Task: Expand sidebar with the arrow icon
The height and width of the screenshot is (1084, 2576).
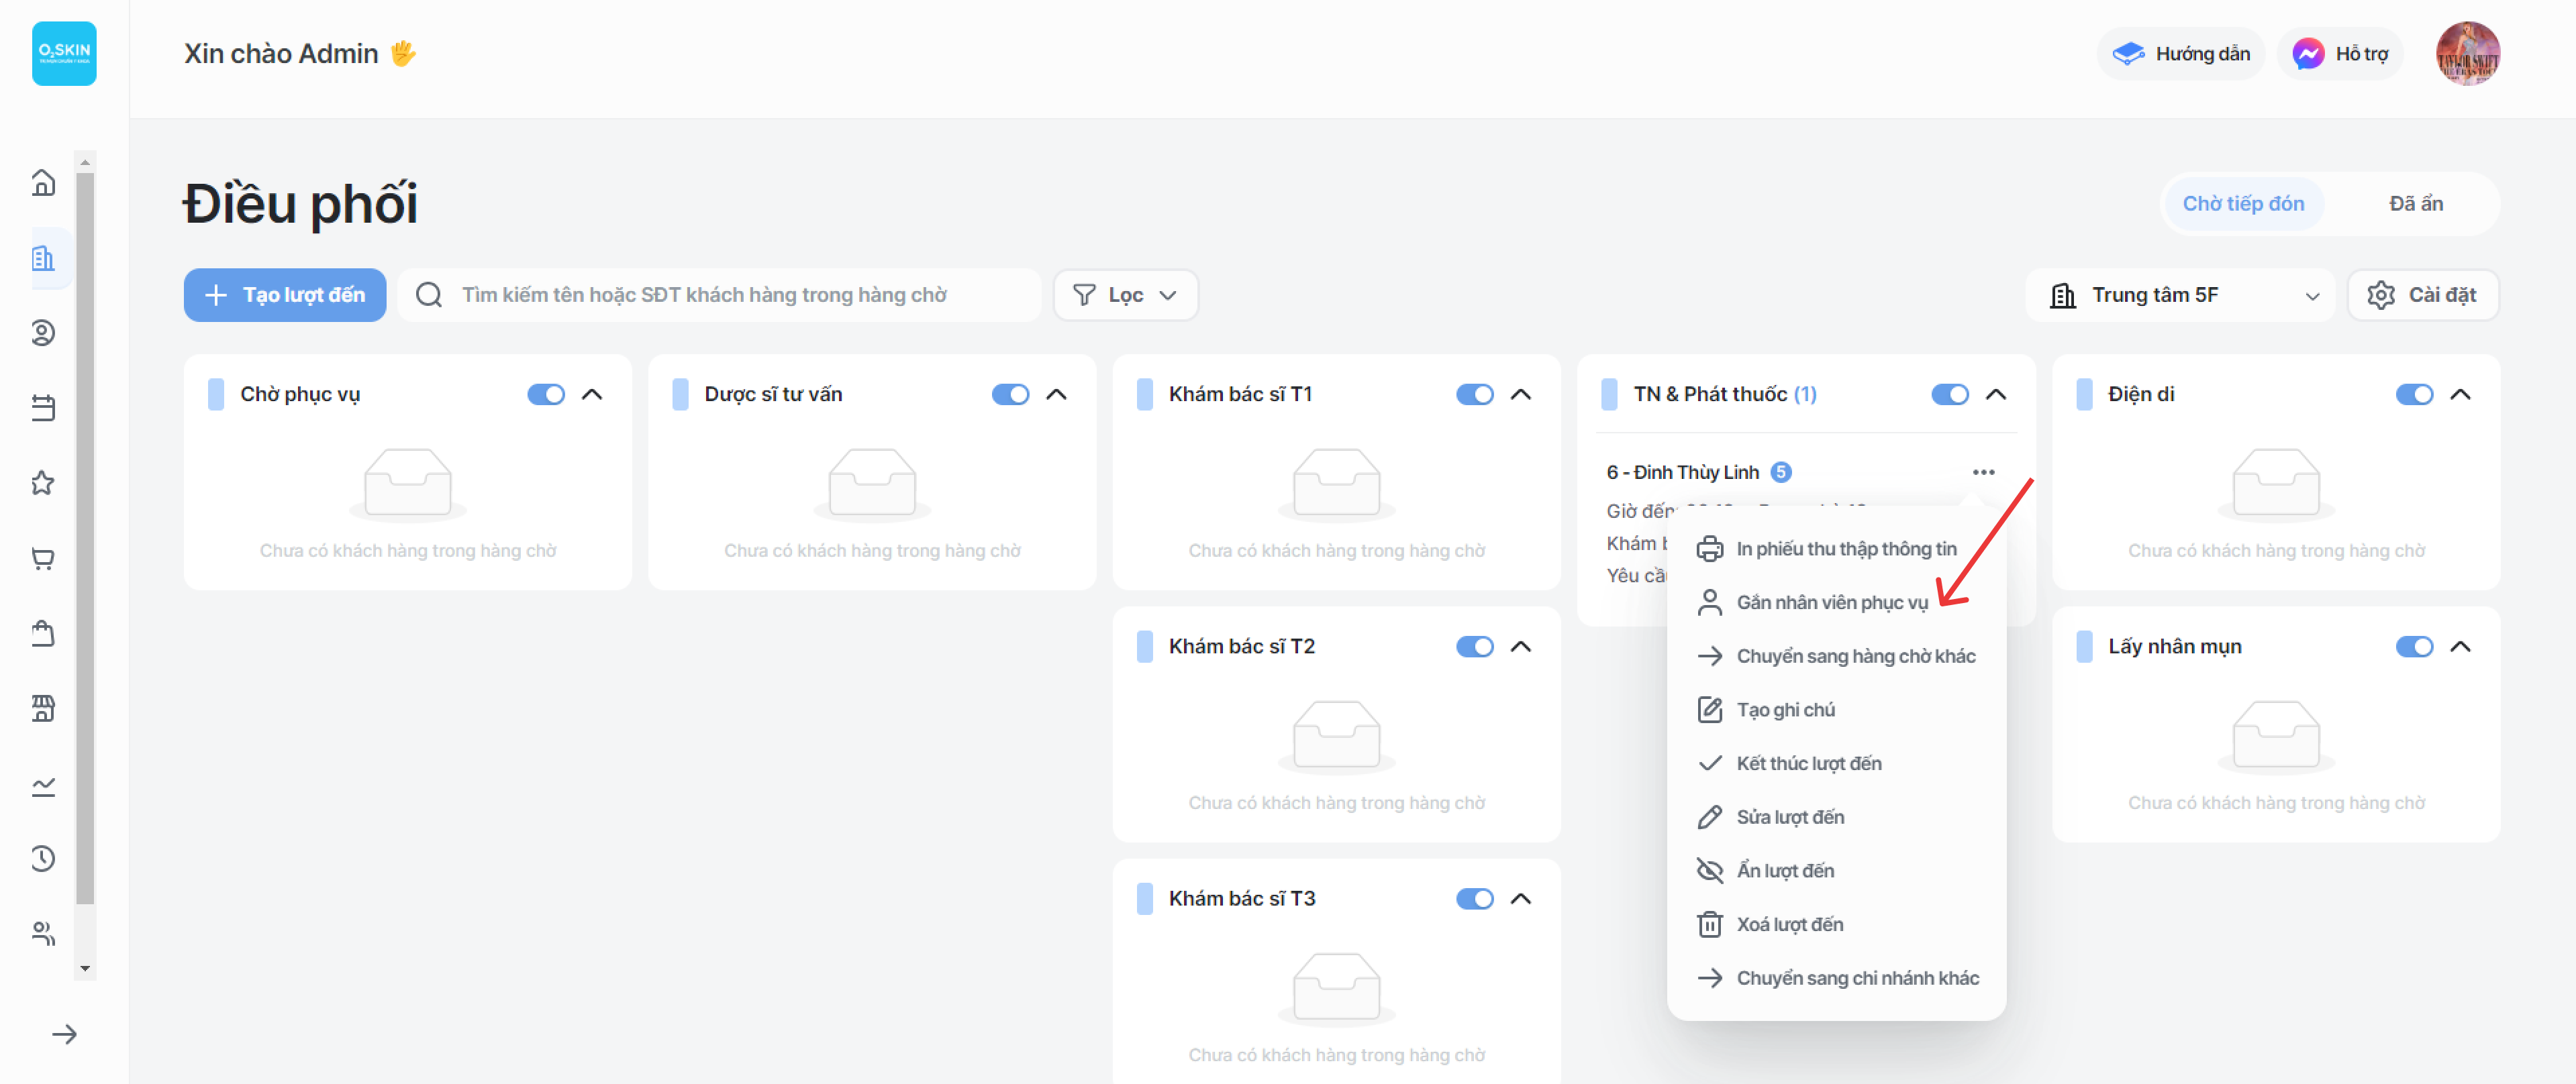Action: tap(64, 1034)
